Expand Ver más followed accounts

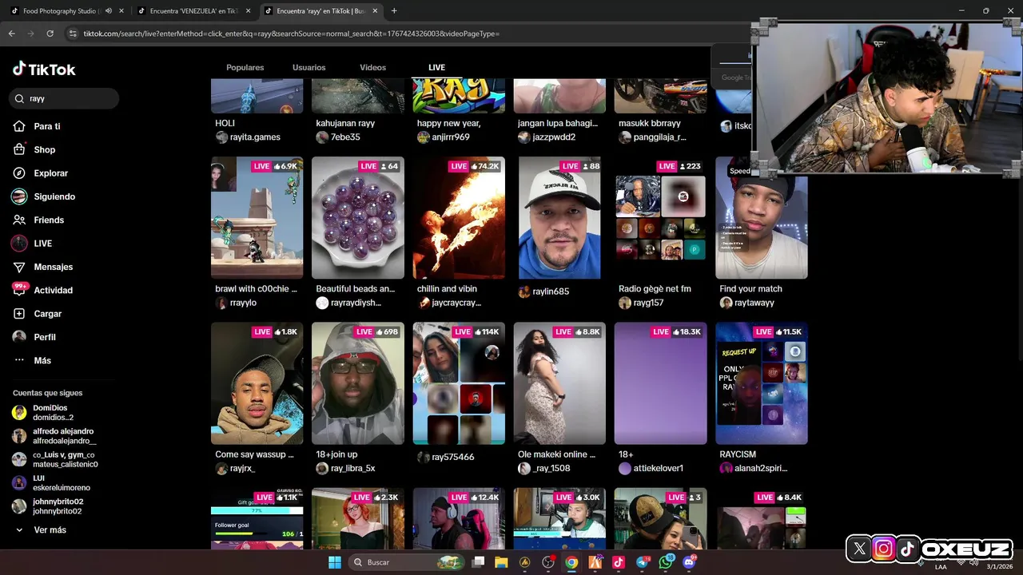[50, 529]
